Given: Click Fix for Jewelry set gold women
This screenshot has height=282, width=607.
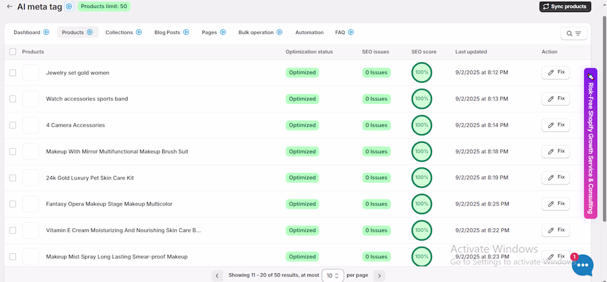Looking at the screenshot, I should click(556, 72).
